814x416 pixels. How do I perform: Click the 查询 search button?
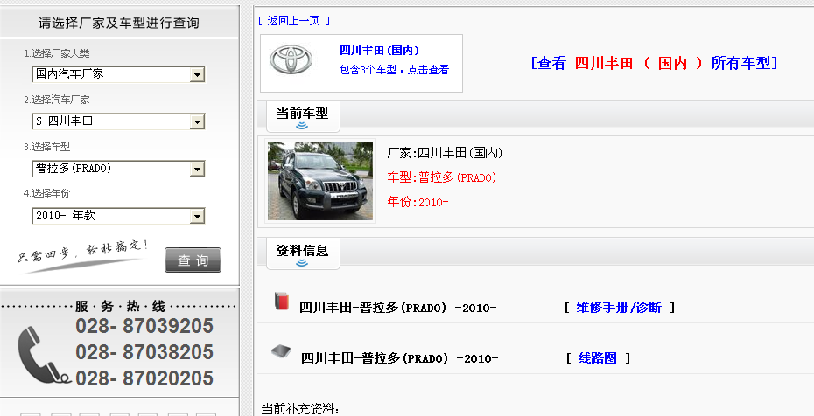click(x=193, y=260)
